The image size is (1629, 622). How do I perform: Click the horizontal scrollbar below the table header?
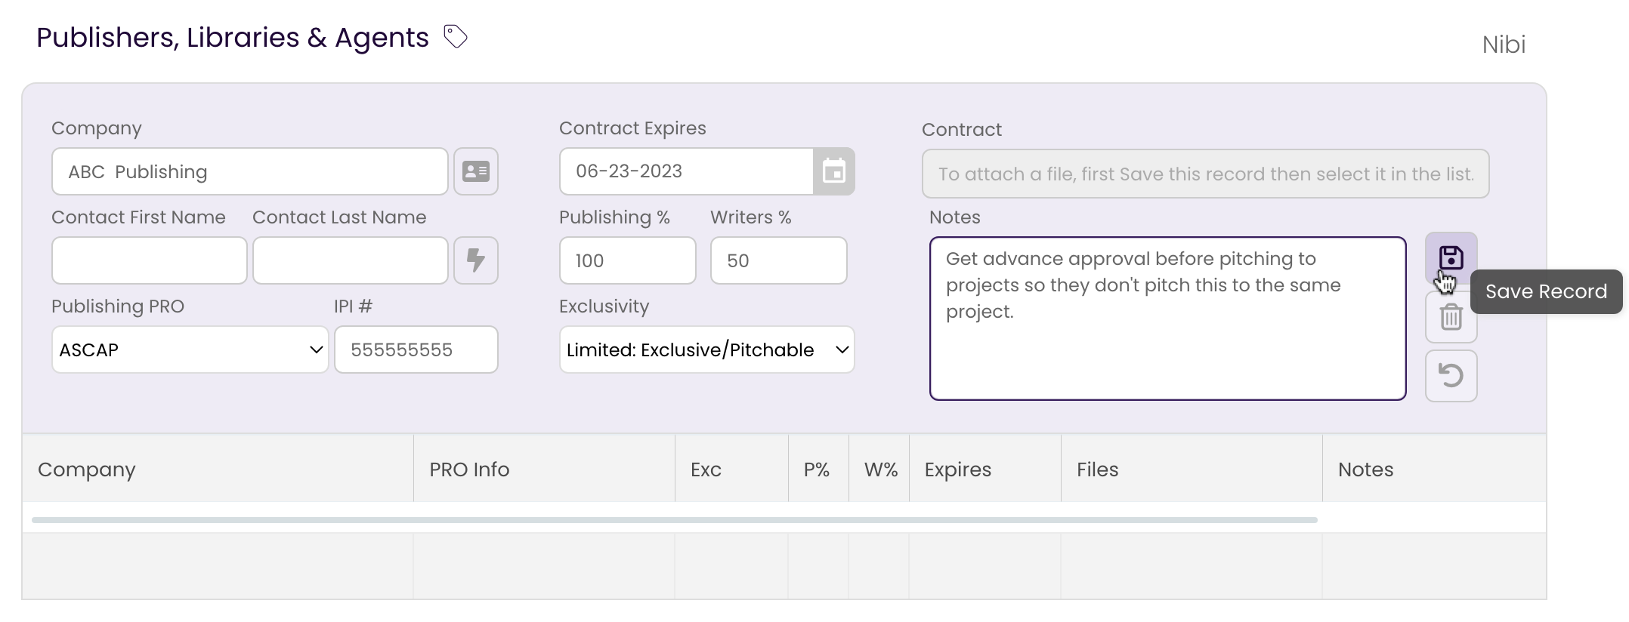click(675, 520)
